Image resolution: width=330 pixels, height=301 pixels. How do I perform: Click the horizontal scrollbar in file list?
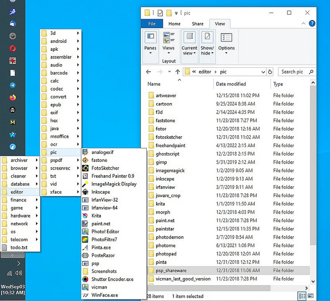pyautogui.click(x=209, y=288)
